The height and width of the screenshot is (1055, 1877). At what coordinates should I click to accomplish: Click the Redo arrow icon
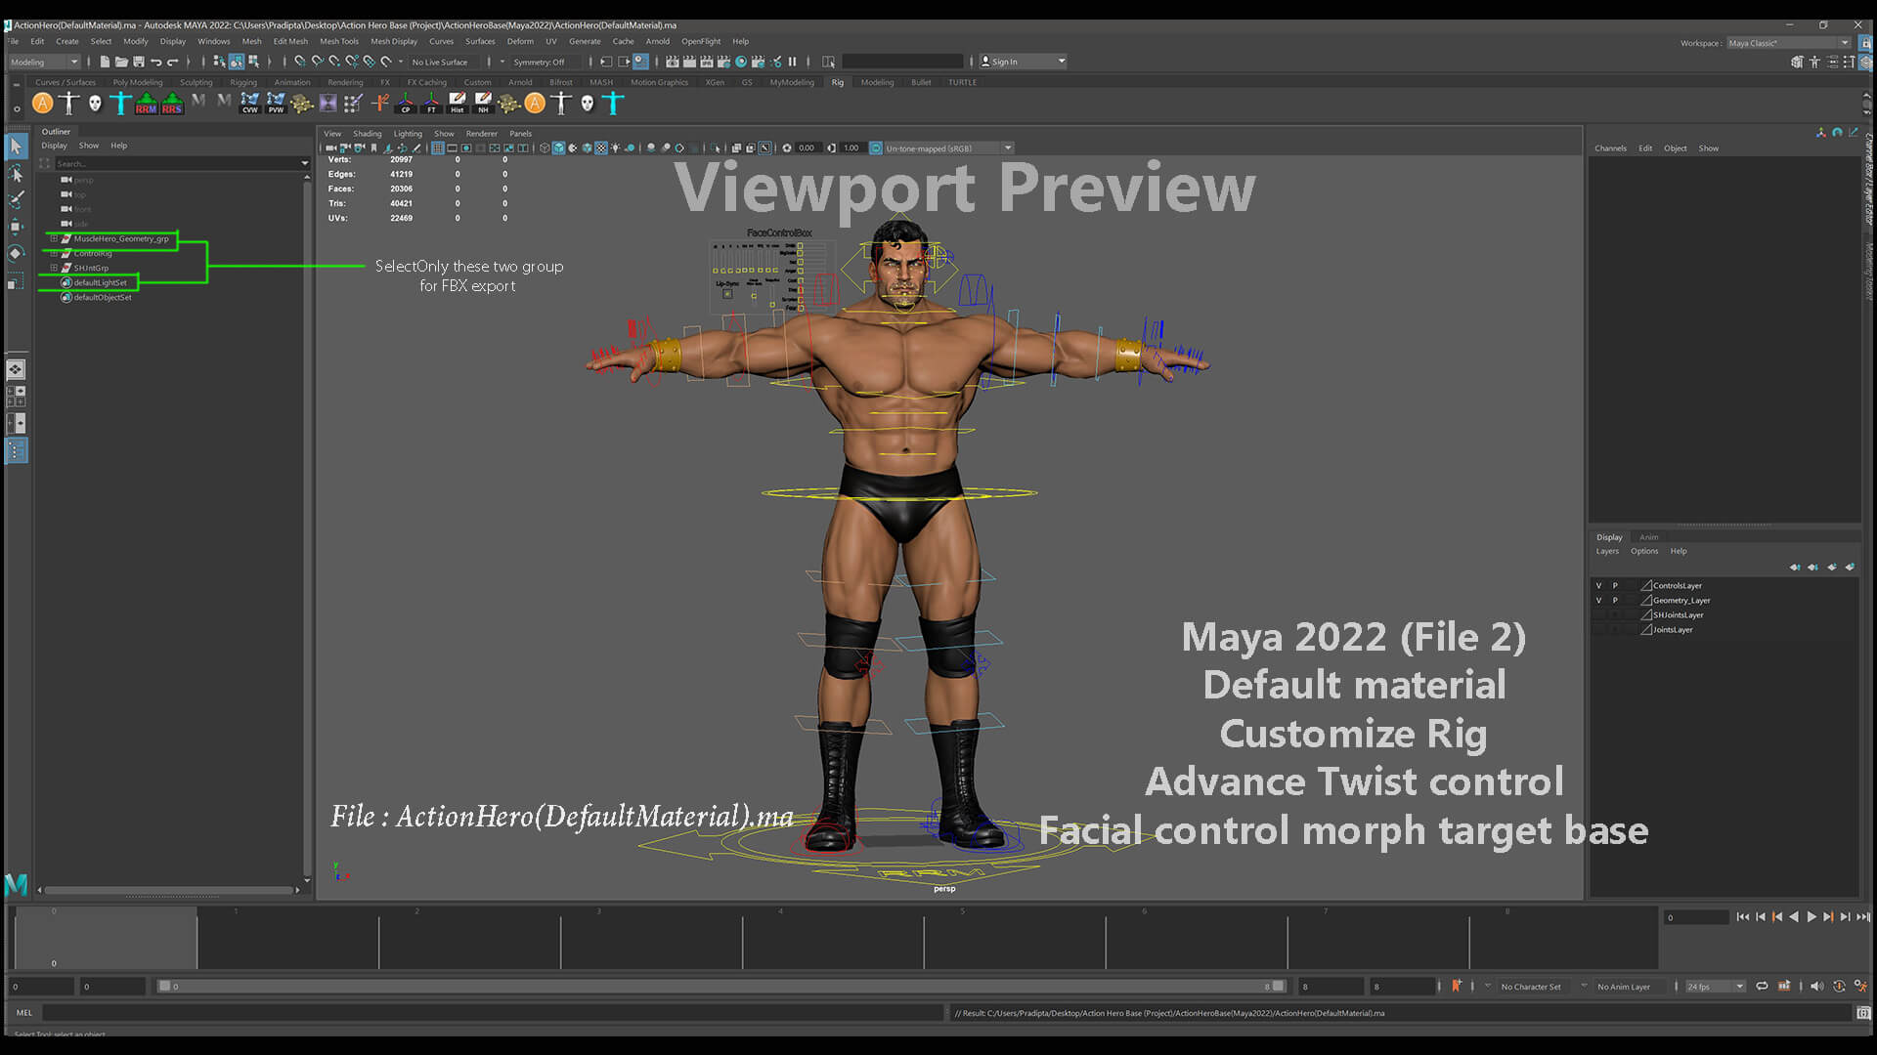[x=172, y=62]
